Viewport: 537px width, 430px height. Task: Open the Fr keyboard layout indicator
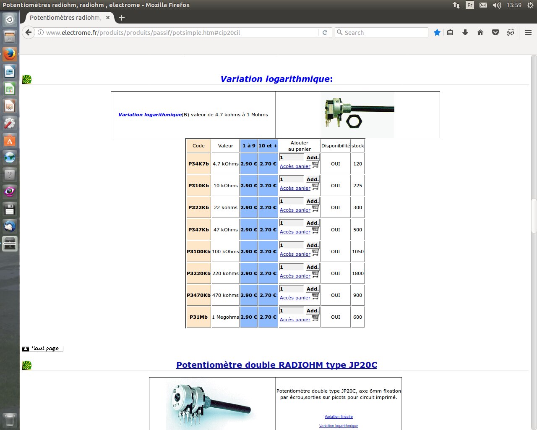[x=470, y=5]
